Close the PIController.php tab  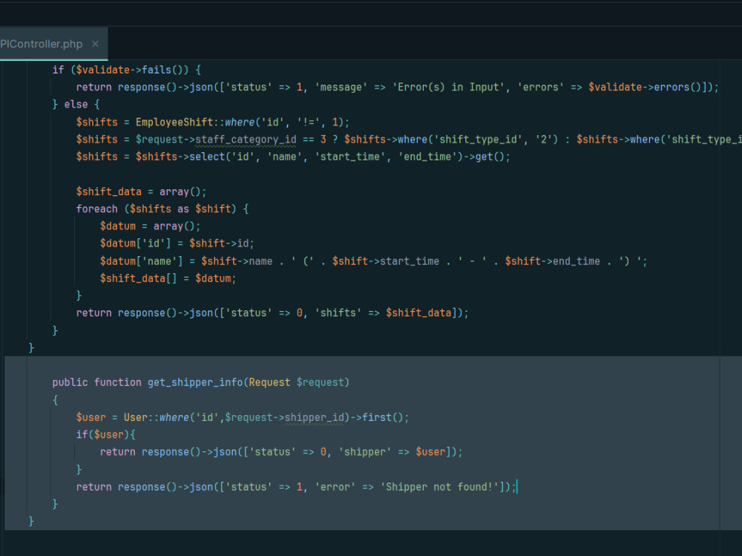point(95,44)
